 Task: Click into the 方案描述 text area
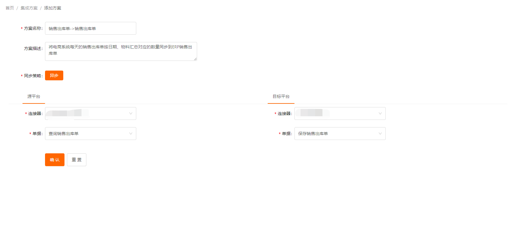click(x=121, y=51)
